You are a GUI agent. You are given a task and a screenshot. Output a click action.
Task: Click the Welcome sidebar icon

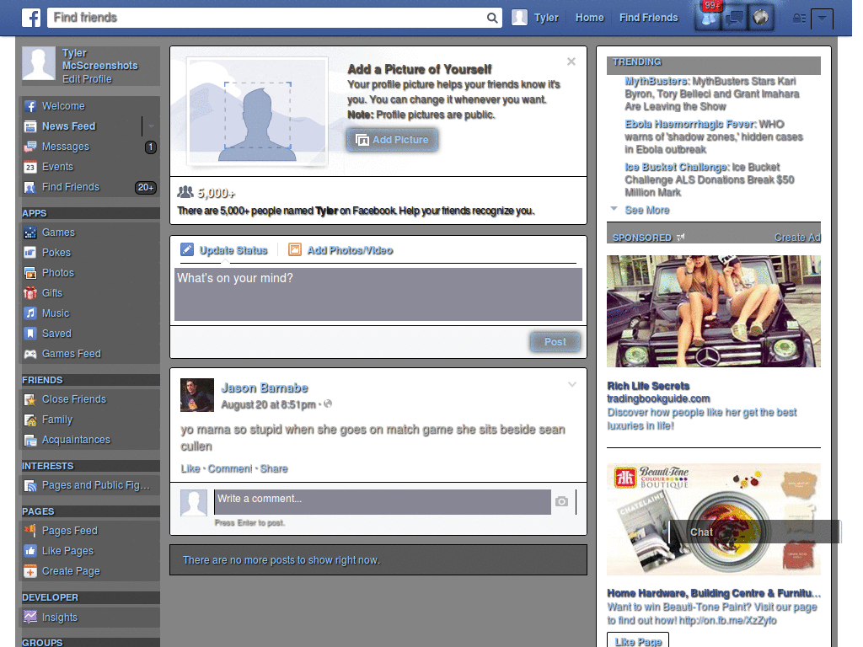click(30, 106)
